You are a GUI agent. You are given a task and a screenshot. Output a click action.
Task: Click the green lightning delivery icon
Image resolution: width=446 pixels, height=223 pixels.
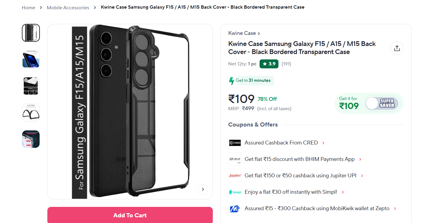(x=231, y=81)
